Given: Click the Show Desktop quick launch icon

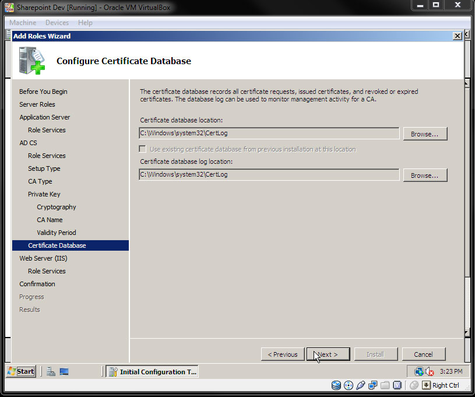Looking at the screenshot, I should click(64, 371).
